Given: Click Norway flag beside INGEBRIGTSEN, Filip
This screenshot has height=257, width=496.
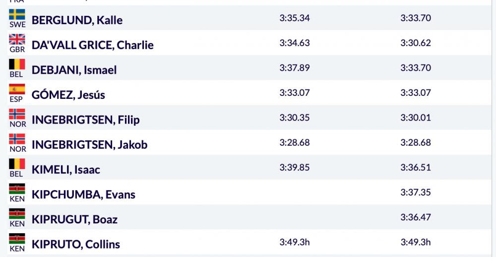Looking at the screenshot, I should (17, 114).
